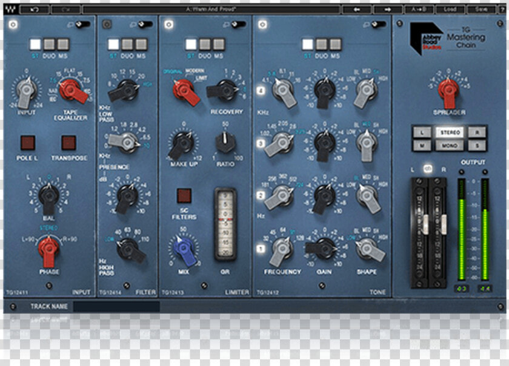Viewport: 509px width, 366px height.
Task: Go to next preset with right arrow
Action: (388, 10)
